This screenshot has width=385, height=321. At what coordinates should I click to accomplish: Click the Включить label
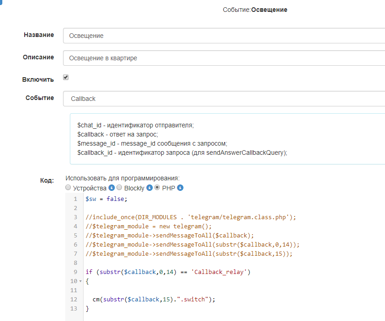(38, 79)
